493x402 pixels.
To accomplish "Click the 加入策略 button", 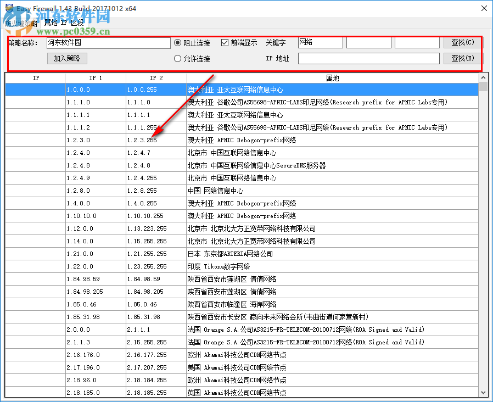I will (x=66, y=59).
